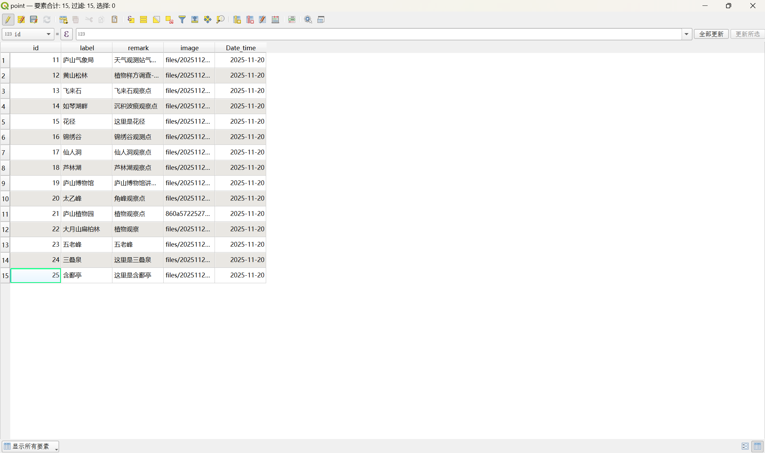
Task: Open the field calculator abacus icon
Action: coord(275,19)
